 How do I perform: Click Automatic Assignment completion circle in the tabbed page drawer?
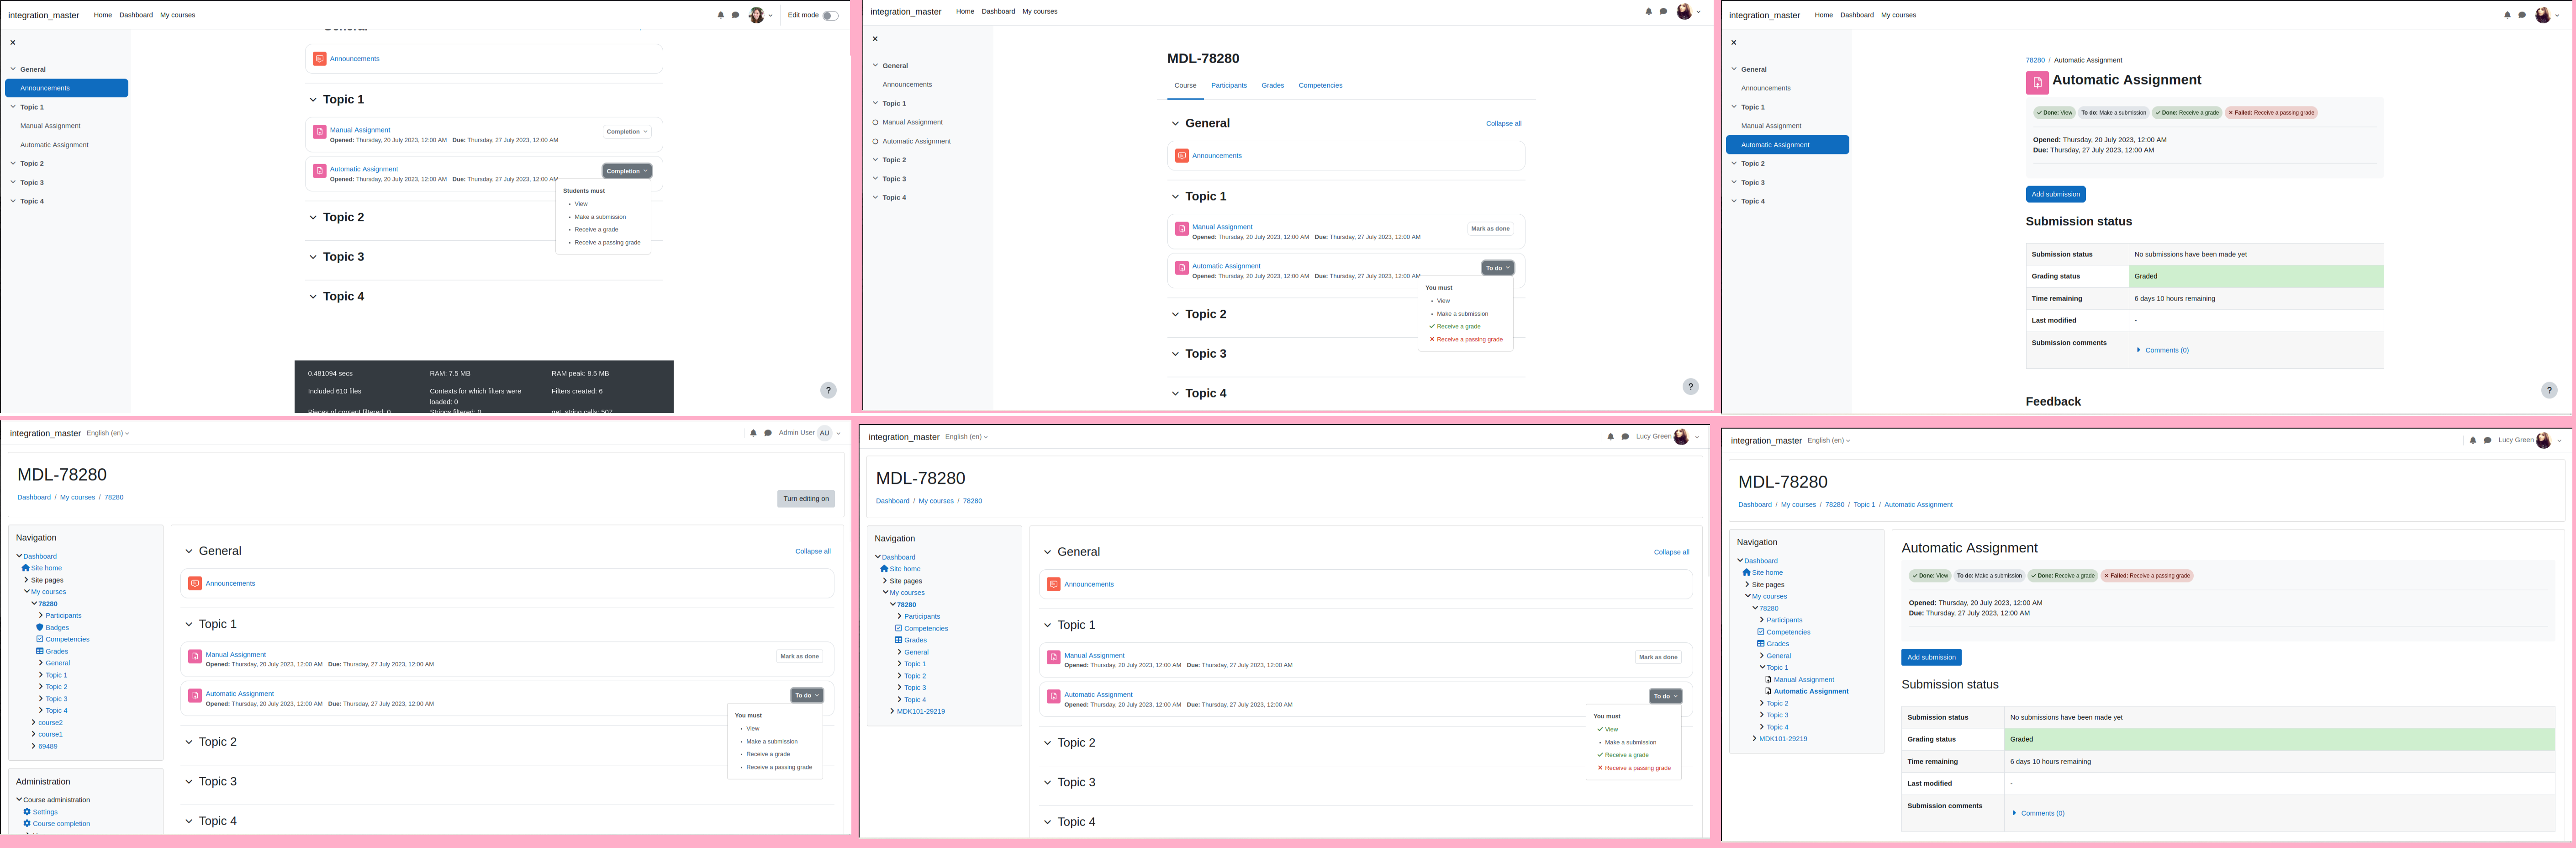(x=876, y=141)
